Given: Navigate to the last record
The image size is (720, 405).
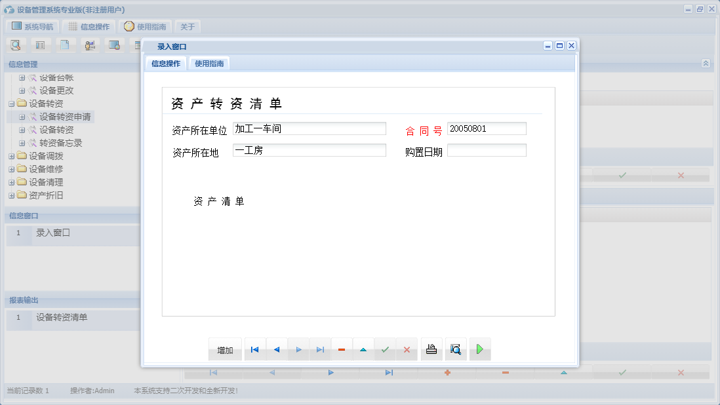Looking at the screenshot, I should pos(320,349).
